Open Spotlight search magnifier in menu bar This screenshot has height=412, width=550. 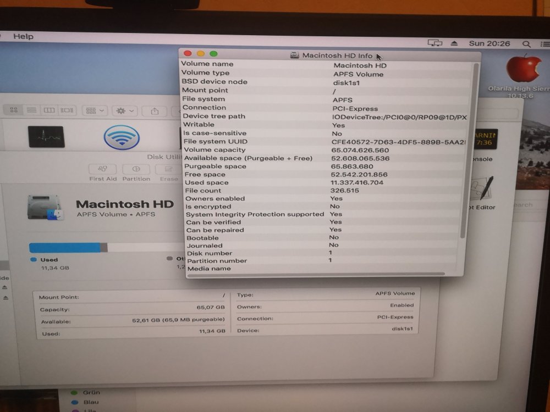point(526,44)
